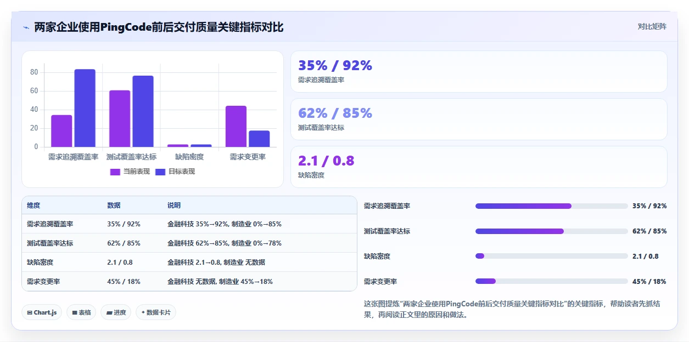Click table cell 测试覆盖率达标
Viewport: 689px width, 342px height.
pyautogui.click(x=50, y=243)
